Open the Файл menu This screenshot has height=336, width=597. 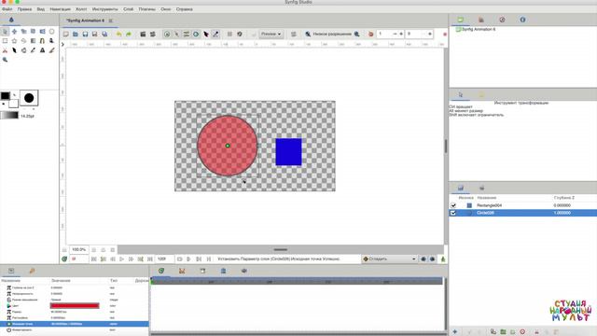pyautogui.click(x=7, y=8)
